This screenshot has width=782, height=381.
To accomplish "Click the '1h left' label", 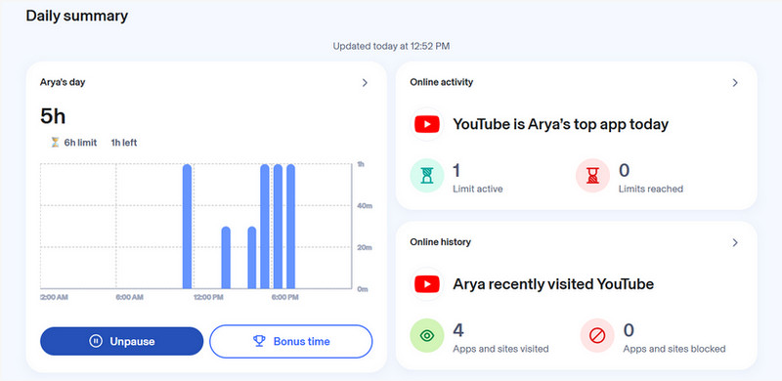I will click(124, 143).
